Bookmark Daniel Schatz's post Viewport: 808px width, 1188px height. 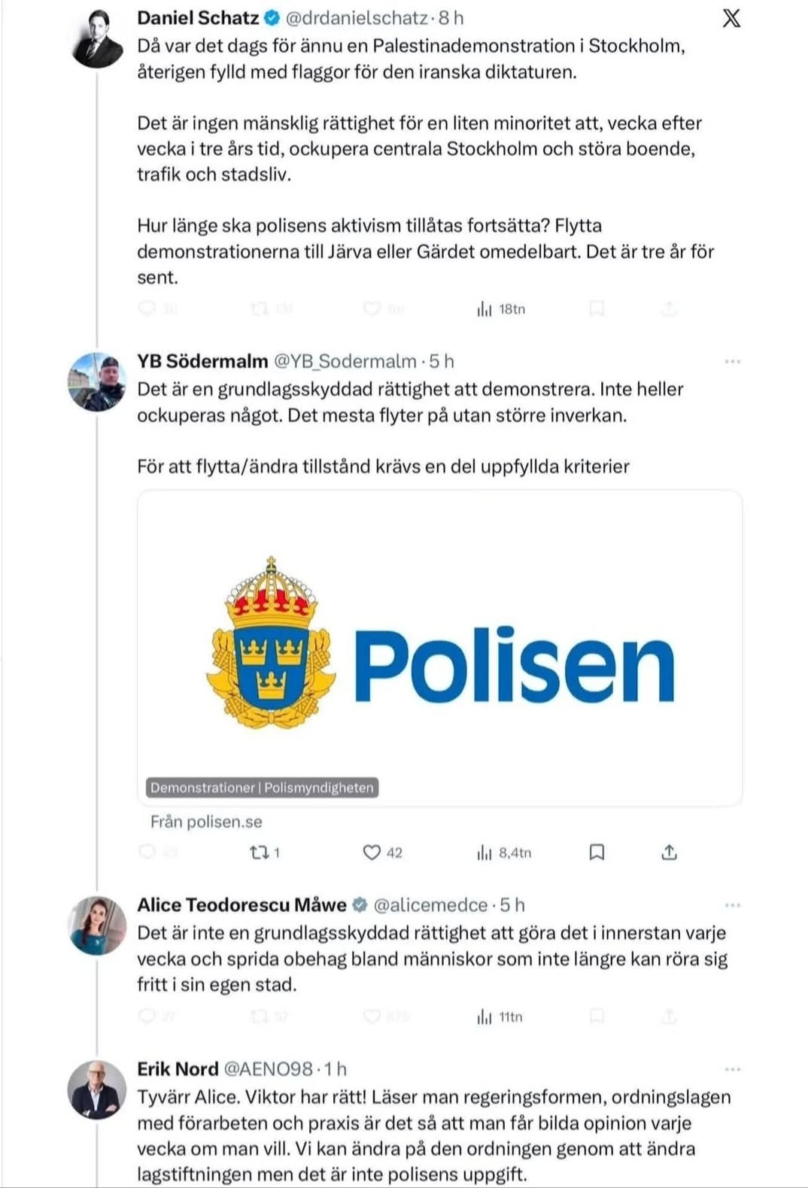coord(597,308)
